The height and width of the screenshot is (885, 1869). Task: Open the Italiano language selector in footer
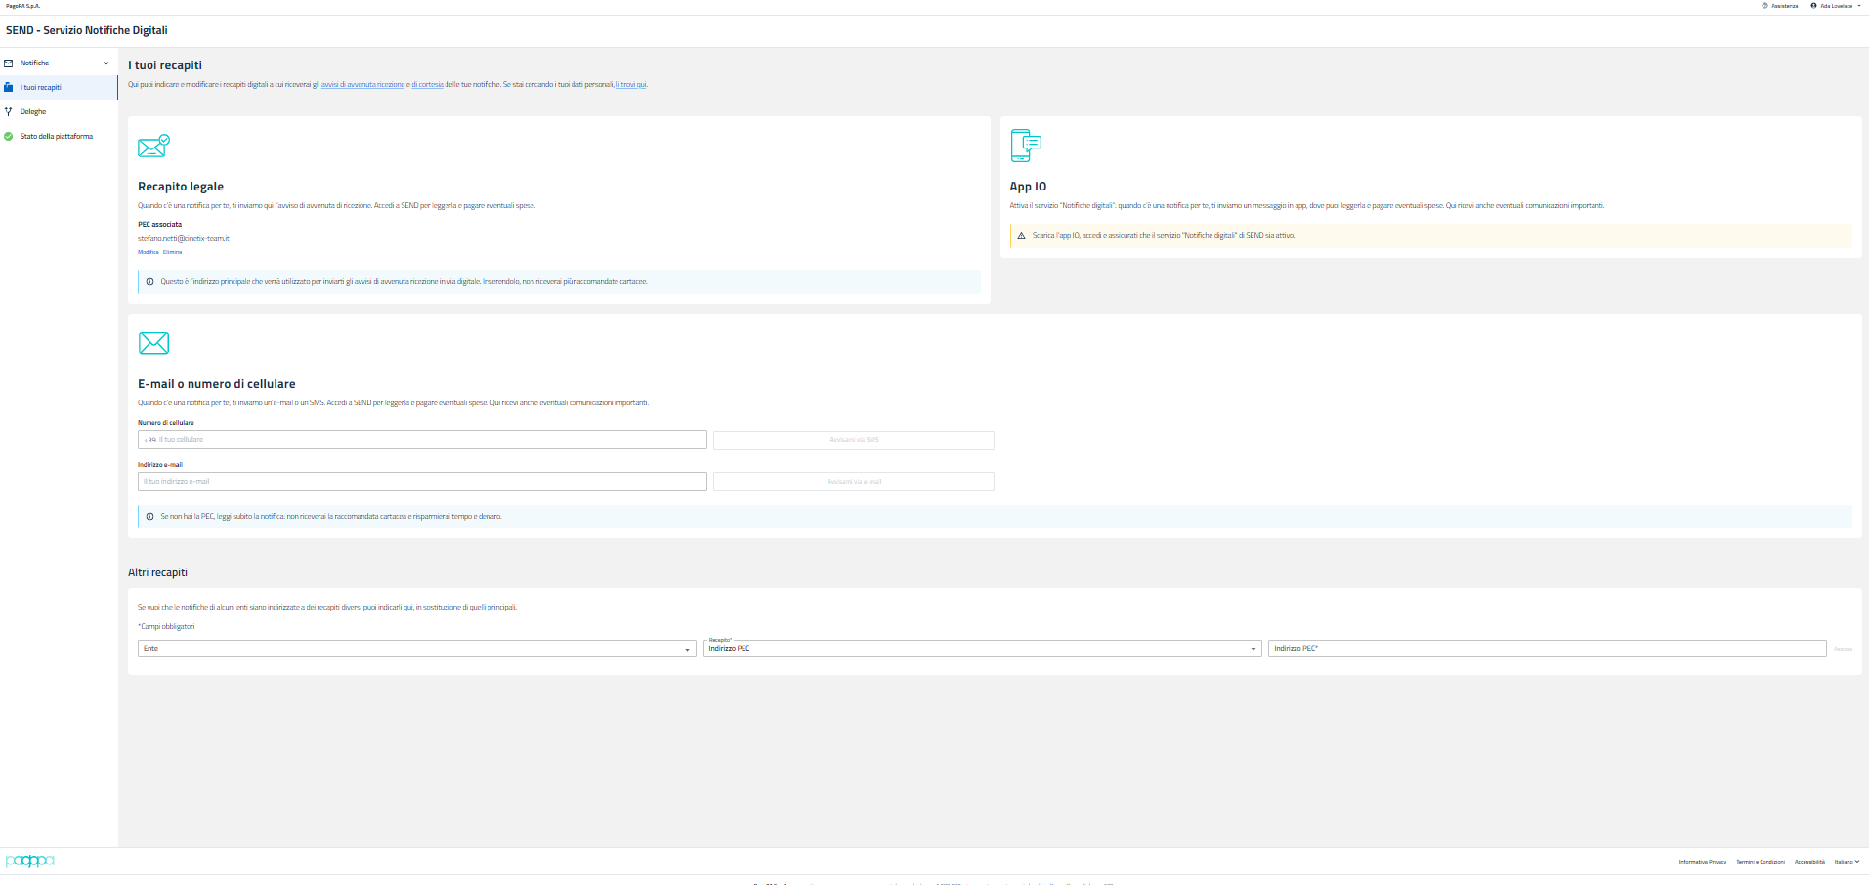pos(1847,862)
